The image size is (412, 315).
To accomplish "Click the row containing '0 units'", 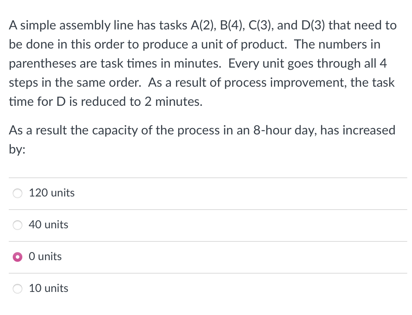I will tap(199, 257).
